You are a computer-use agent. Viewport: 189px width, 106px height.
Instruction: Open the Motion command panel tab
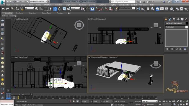pos(178,19)
